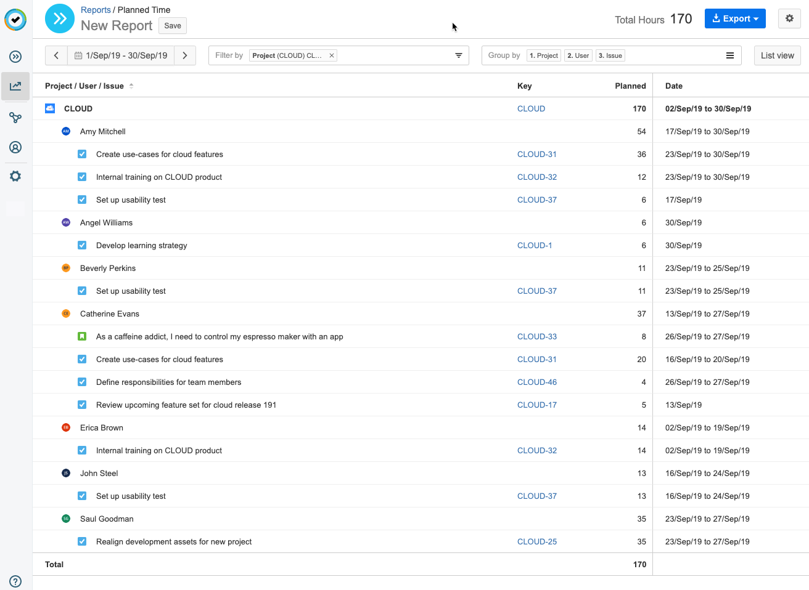Navigate to Reports breadcrumb
Screen dimensions: 809x590
pos(96,10)
